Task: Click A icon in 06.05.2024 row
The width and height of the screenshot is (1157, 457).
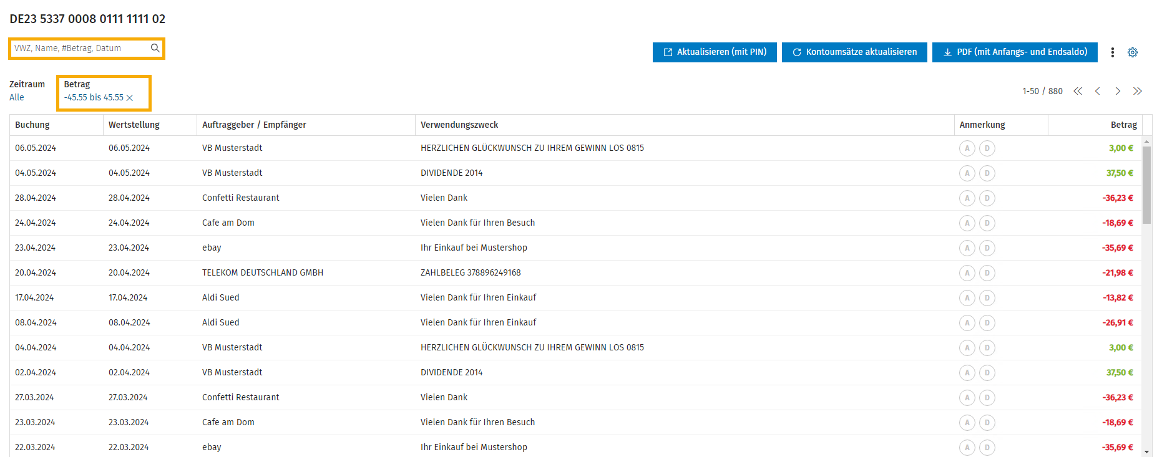Action: 967,148
